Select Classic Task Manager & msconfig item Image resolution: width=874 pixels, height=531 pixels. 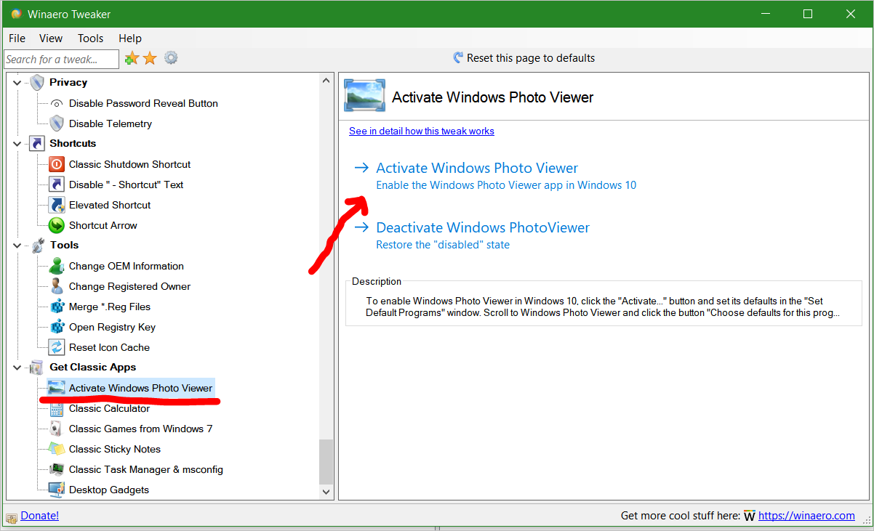pos(146,469)
